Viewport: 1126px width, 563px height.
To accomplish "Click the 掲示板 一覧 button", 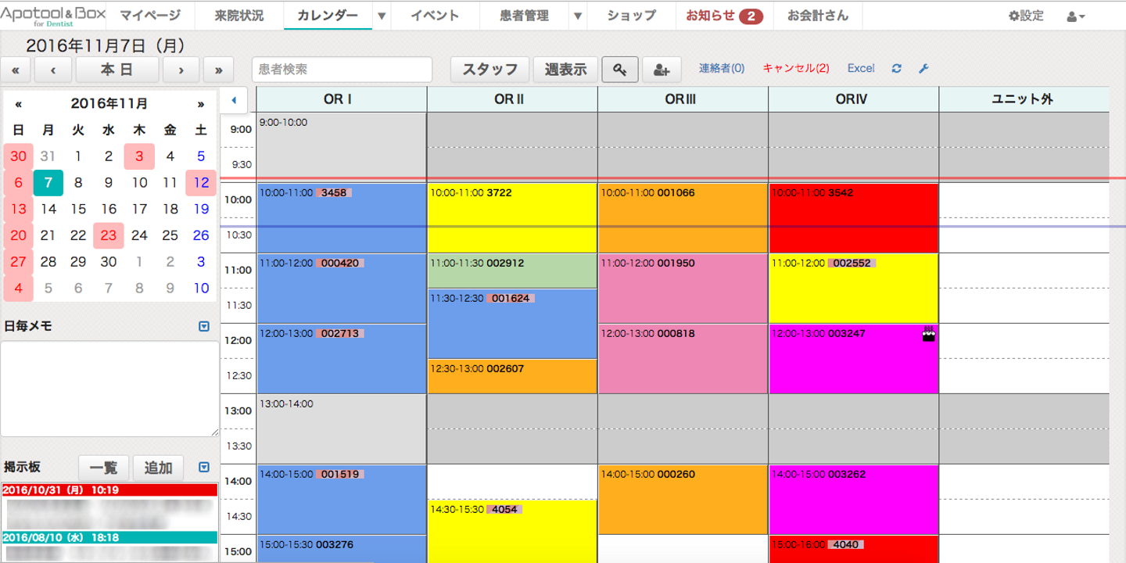I will click(104, 468).
